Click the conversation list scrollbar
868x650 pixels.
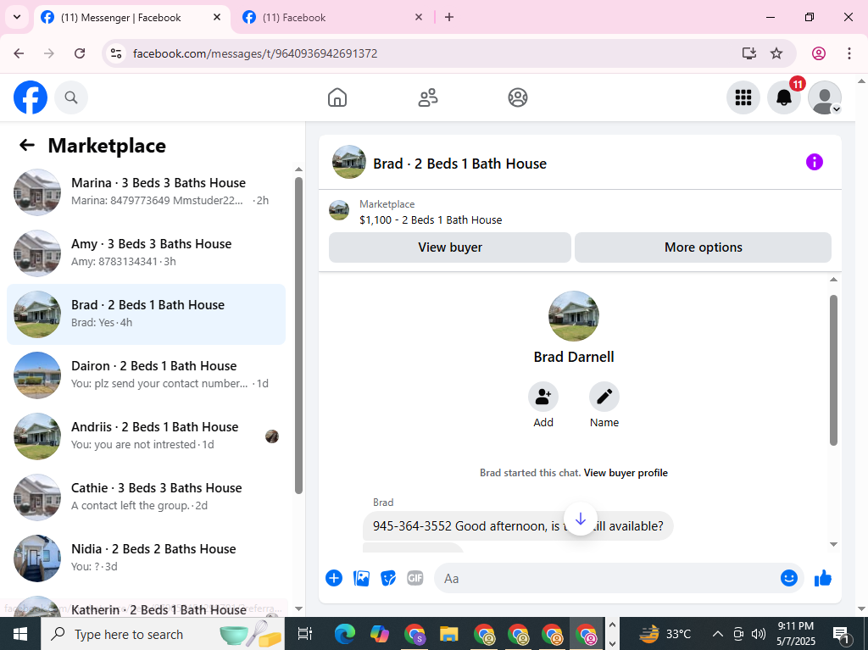[x=299, y=336]
